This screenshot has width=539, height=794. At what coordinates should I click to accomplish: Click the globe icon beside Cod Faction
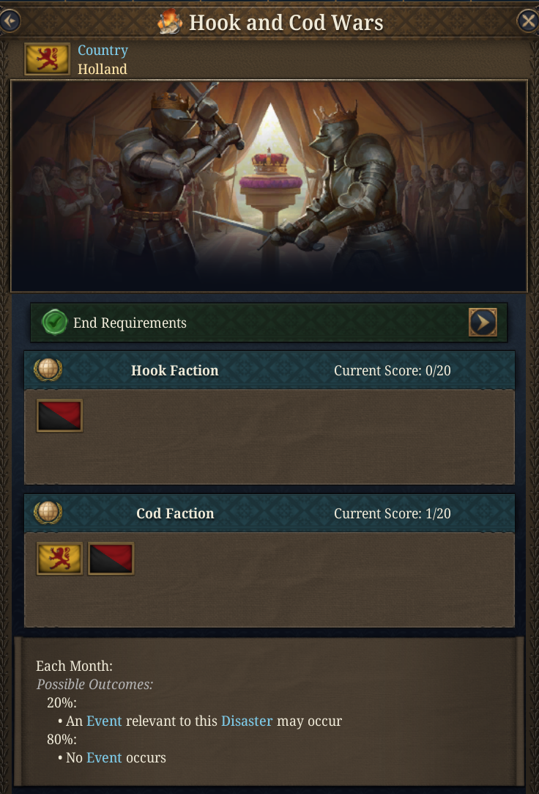click(48, 512)
